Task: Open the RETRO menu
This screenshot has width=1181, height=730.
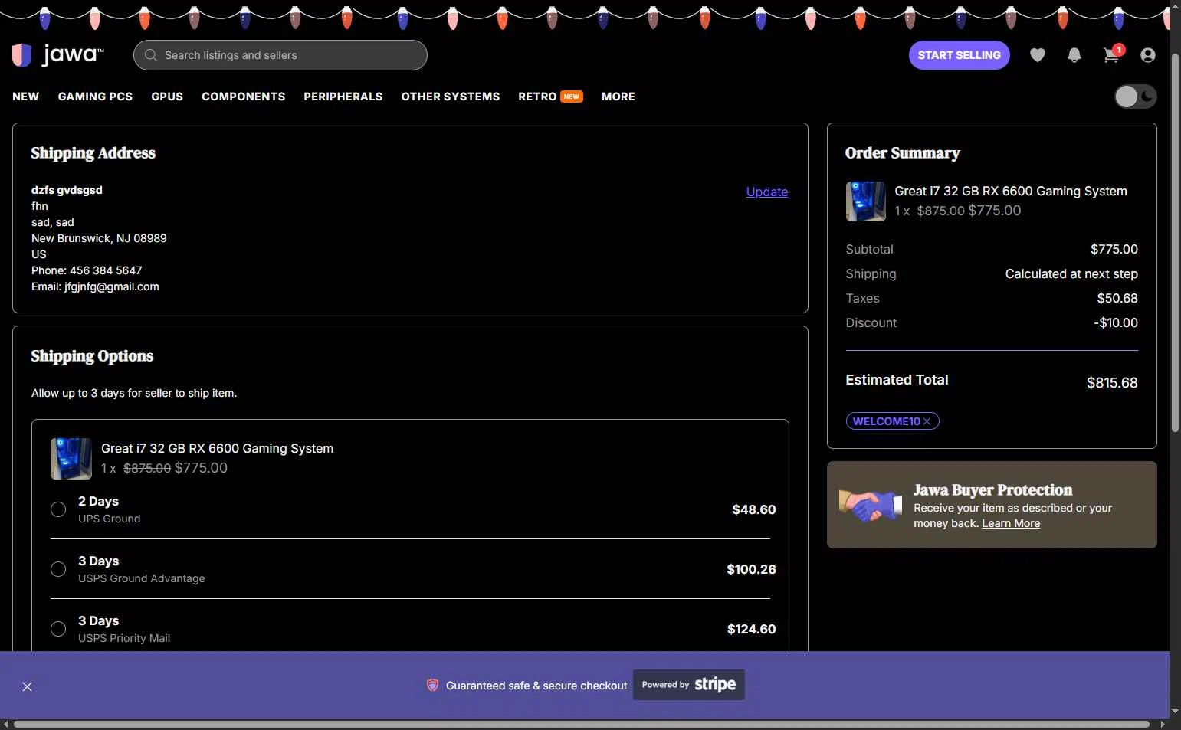Action: (x=550, y=97)
